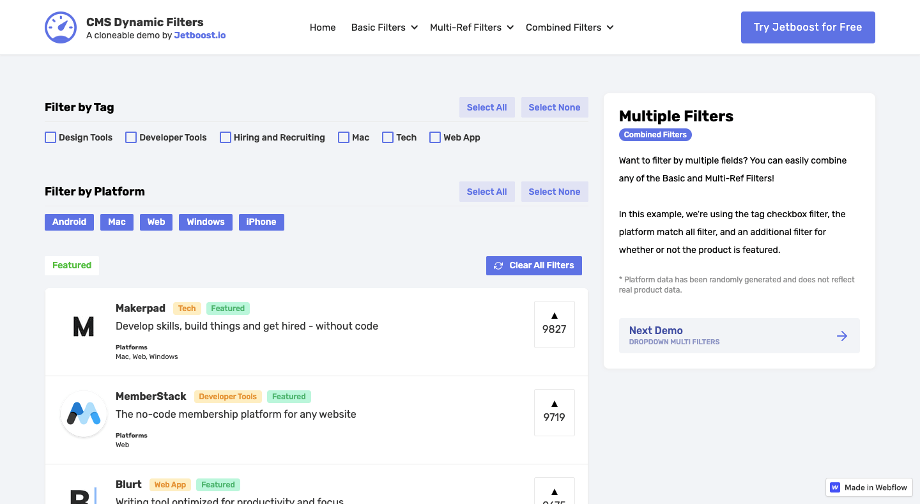Screen dimensions: 920x504
Task: Check the Design Tools checkbox
Action: (50, 137)
